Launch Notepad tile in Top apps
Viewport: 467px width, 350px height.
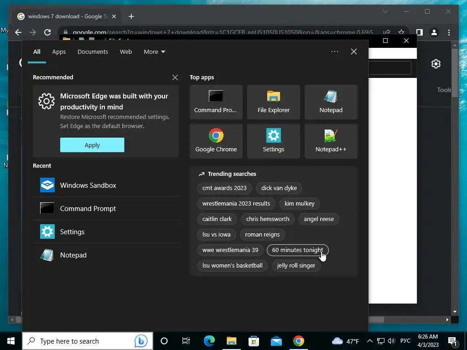pyautogui.click(x=331, y=102)
